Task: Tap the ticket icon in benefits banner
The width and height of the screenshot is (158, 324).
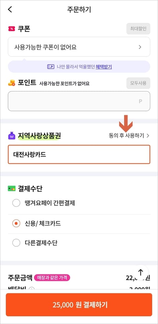Action: pos(51,67)
